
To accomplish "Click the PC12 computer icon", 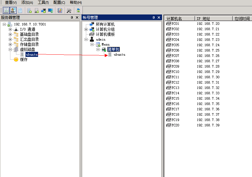I will pyautogui.click(x=169, y=82).
